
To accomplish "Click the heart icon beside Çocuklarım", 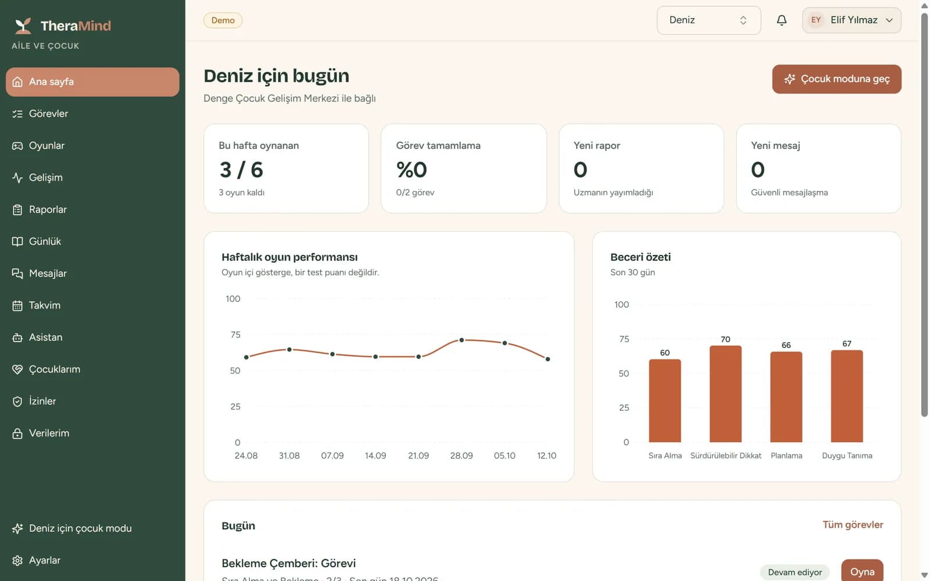I will (x=17, y=370).
